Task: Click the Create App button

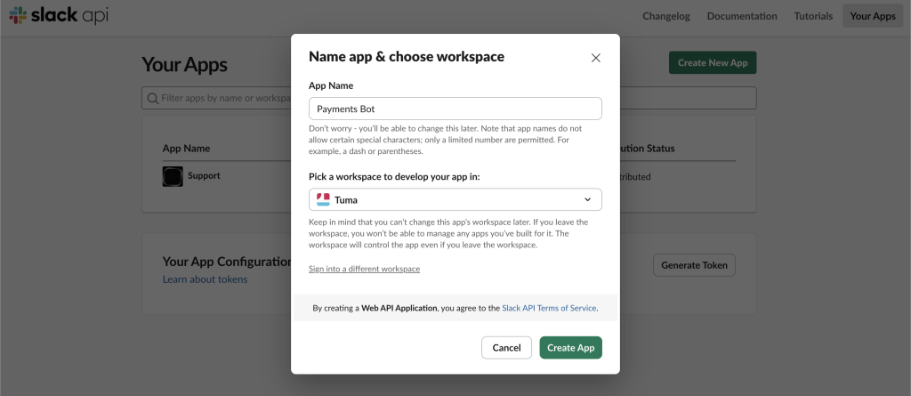Action: coord(570,348)
